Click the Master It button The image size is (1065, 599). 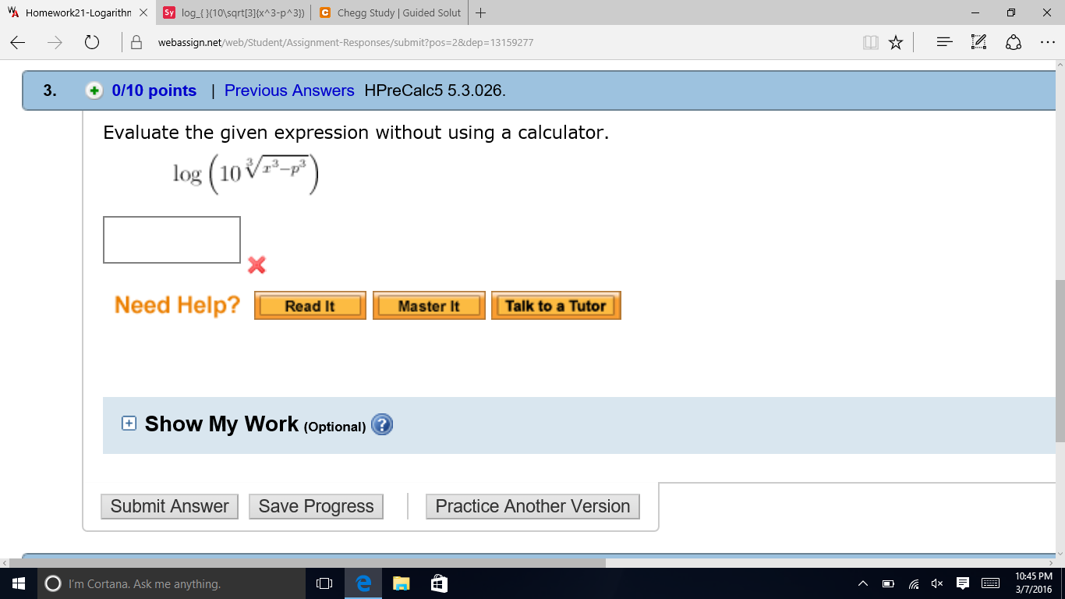click(x=429, y=306)
